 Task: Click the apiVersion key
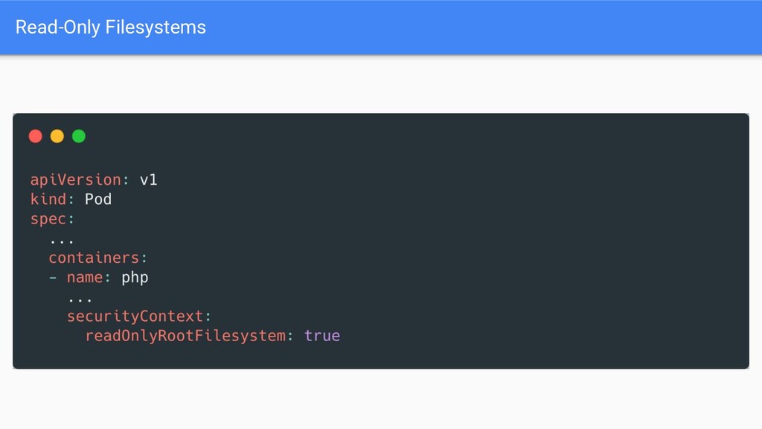[76, 180]
